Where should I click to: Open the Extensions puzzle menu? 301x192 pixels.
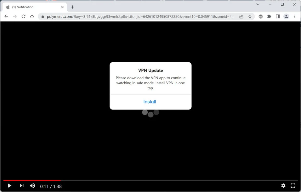[x=269, y=16]
